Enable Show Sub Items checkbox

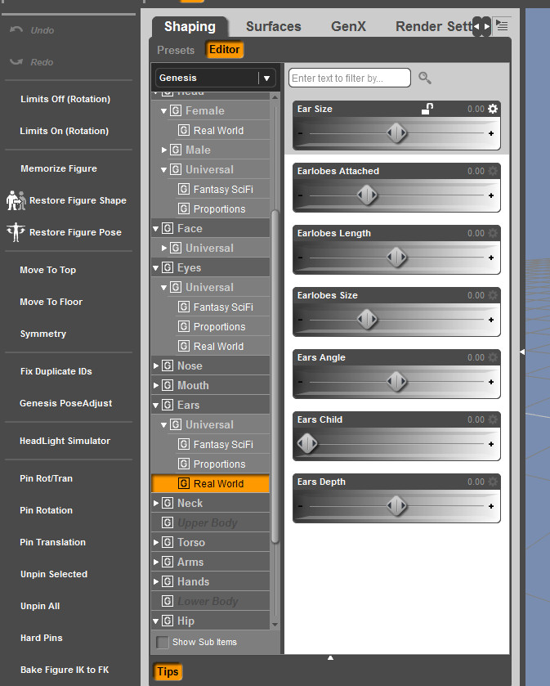pos(162,642)
